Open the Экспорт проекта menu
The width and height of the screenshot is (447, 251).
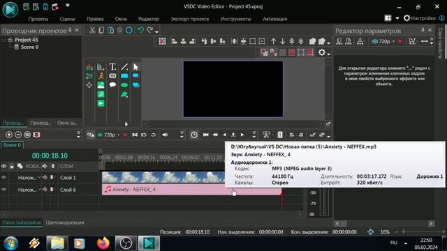(189, 19)
